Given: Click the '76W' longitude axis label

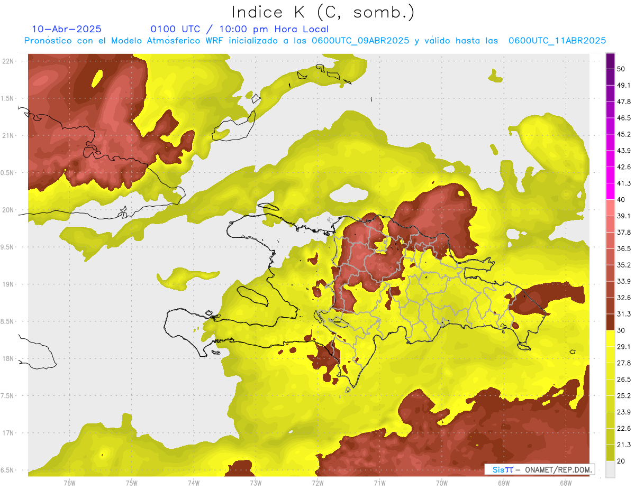Looking at the screenshot, I should 69,483.
